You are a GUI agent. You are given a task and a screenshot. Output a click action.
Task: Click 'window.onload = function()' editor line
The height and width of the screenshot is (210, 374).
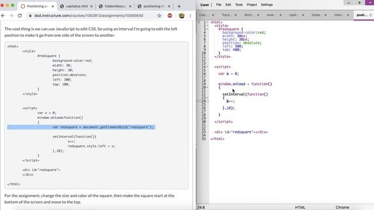pos(245,84)
